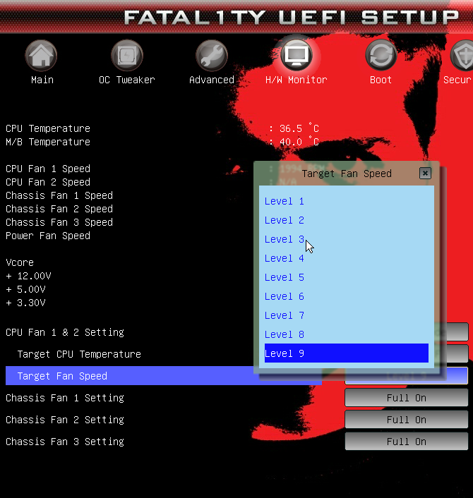Open Chassis Fan 2 Setting Full On dropdown
The image size is (473, 498).
click(406, 420)
